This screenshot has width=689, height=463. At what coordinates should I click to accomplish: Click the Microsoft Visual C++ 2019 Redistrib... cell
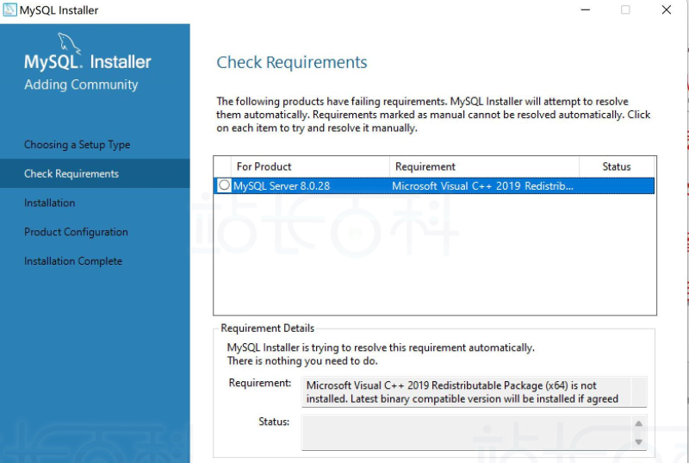click(x=482, y=186)
